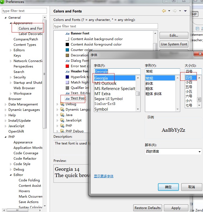Click the Counter color blue swatch
The image size is (203, 212).
pos(67,50)
